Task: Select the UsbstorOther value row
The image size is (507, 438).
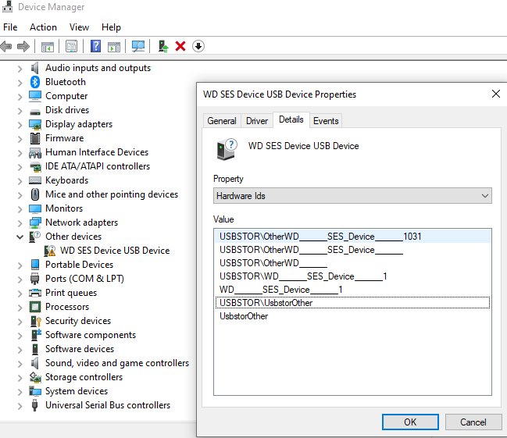Action: pos(352,316)
